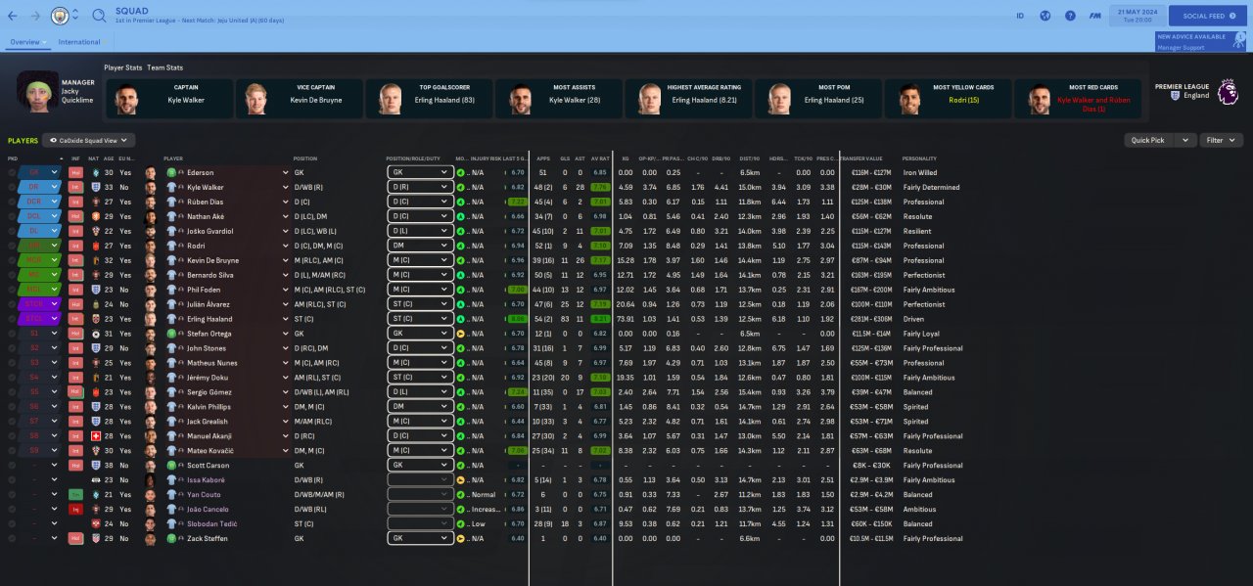
Task: Click Issa Kaboré's morale icon
Action: 461,480
